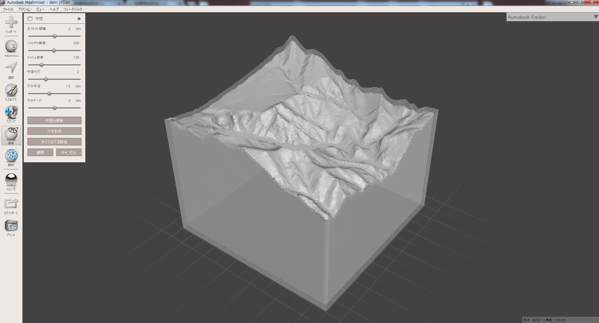Open the Meshmix tool
599x323 pixels.
coord(11,49)
